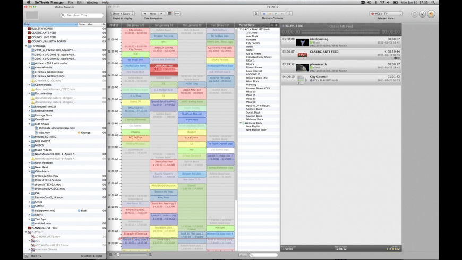
Task: Click the orange round icon at toolbar right
Action: click(x=431, y=14)
